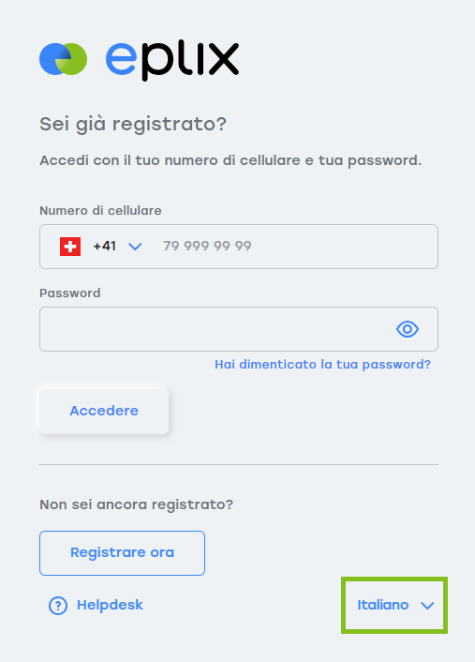Click the Helpdesk question mark icon

(58, 606)
